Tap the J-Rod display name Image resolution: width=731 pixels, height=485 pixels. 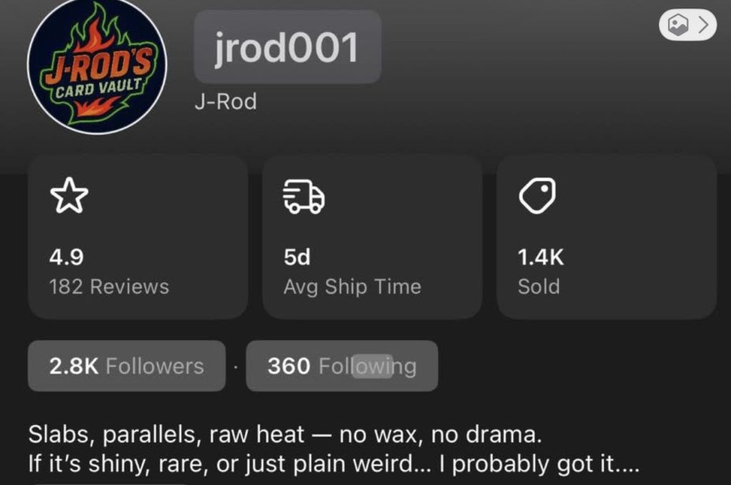tap(226, 101)
